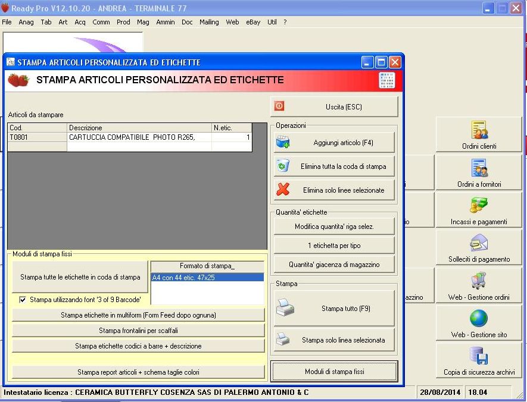Viewport: 527px width, 402px height.
Task: Click the red power icon on Uscita
Action: click(x=279, y=106)
